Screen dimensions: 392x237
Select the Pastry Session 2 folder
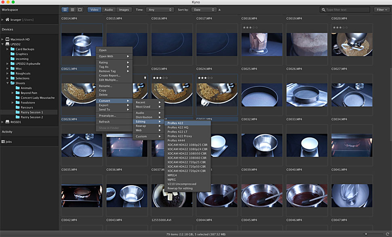click(x=32, y=117)
